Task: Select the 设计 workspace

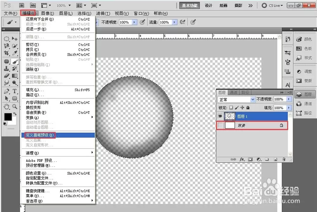Action: [209, 5]
